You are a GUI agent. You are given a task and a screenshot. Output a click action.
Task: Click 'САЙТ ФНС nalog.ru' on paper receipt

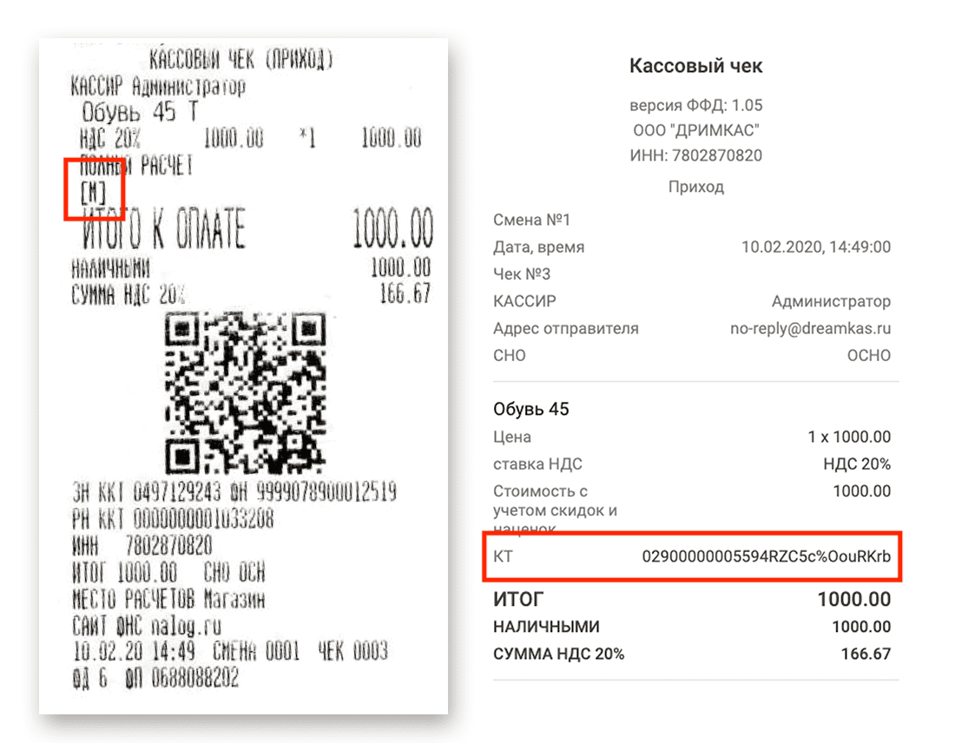click(146, 626)
